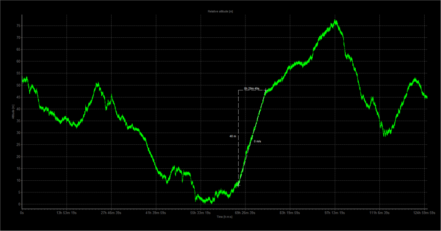This screenshot has width=441, height=231.
Task: Select the measurement end cross marker at curve top
Action: click(x=265, y=90)
